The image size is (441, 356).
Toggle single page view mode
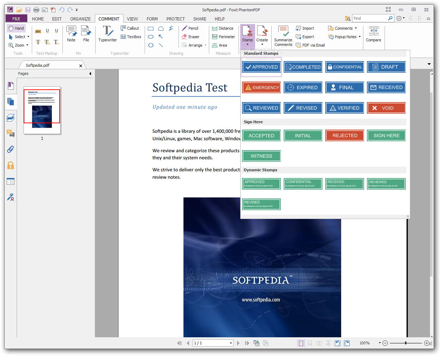(301, 343)
